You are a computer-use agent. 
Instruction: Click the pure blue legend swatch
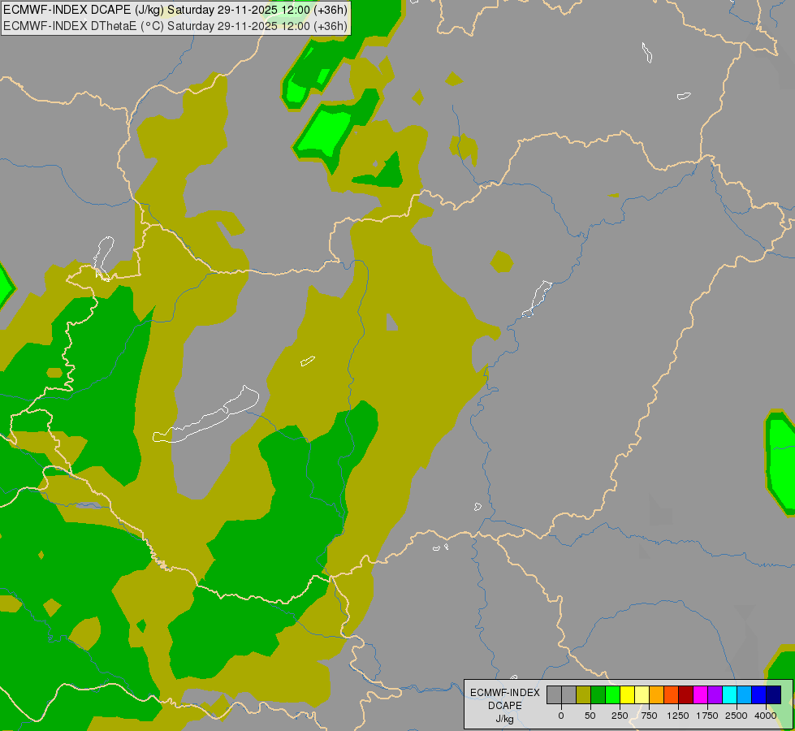759,695
